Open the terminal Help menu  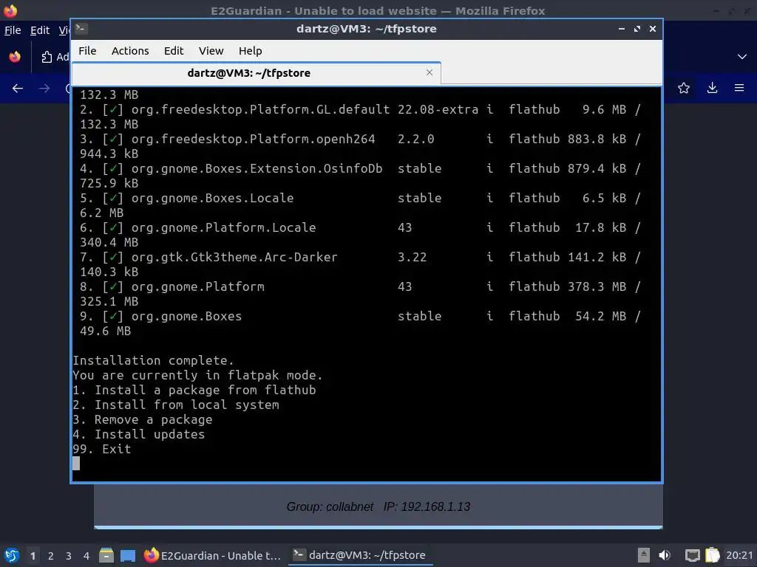click(x=250, y=51)
